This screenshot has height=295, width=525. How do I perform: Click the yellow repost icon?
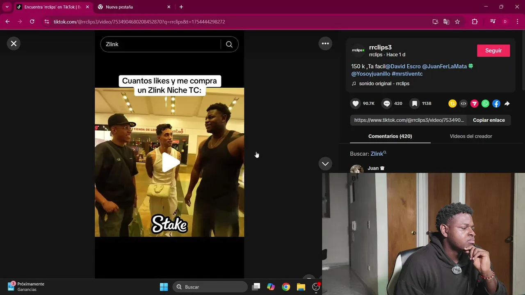click(452, 104)
